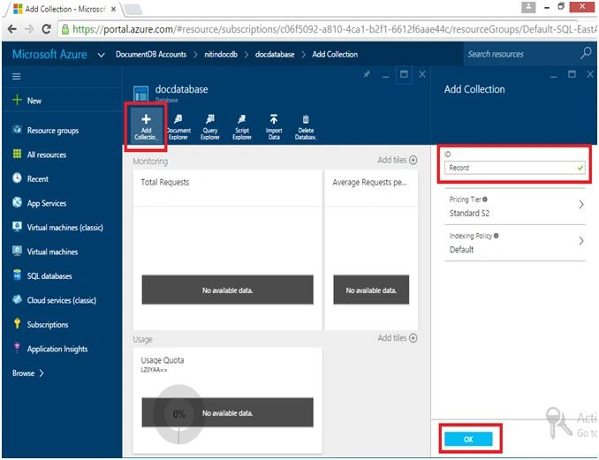The width and height of the screenshot is (599, 460).
Task: Click New in the sidebar
Action: point(27,101)
